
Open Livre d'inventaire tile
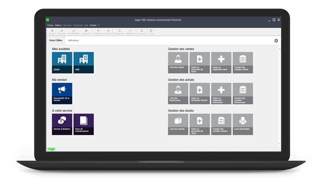(x=243, y=124)
